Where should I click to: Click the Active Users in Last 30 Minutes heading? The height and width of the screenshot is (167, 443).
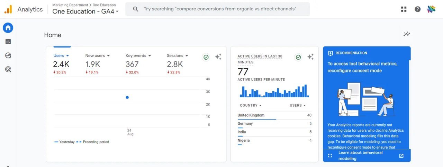(260, 59)
